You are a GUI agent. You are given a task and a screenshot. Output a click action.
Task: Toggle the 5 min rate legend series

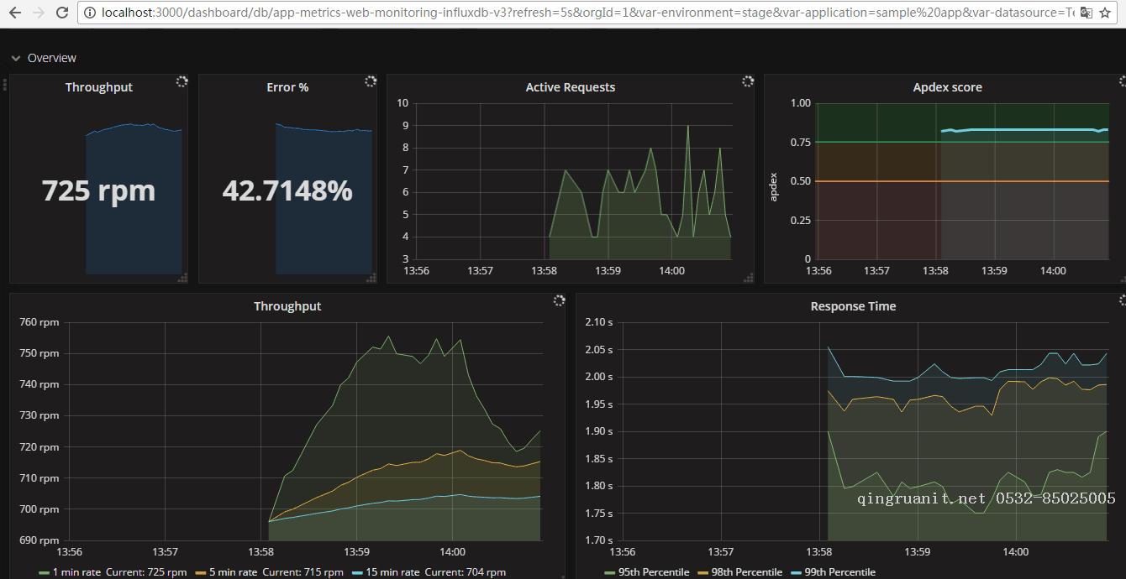click(x=233, y=572)
